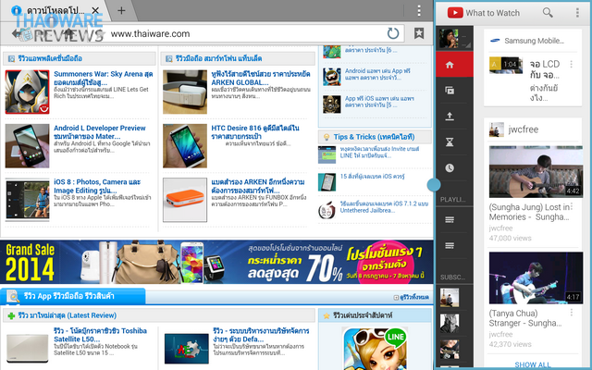Open company management system review link
Screen dimensions: 592x370
tap(261, 335)
